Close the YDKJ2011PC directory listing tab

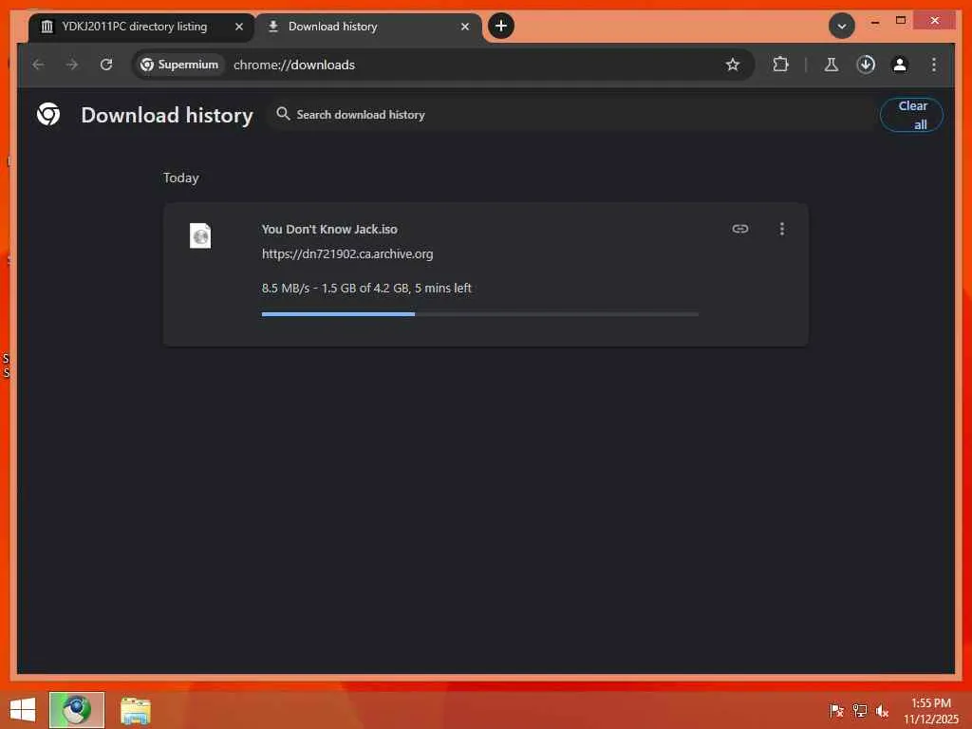238,27
